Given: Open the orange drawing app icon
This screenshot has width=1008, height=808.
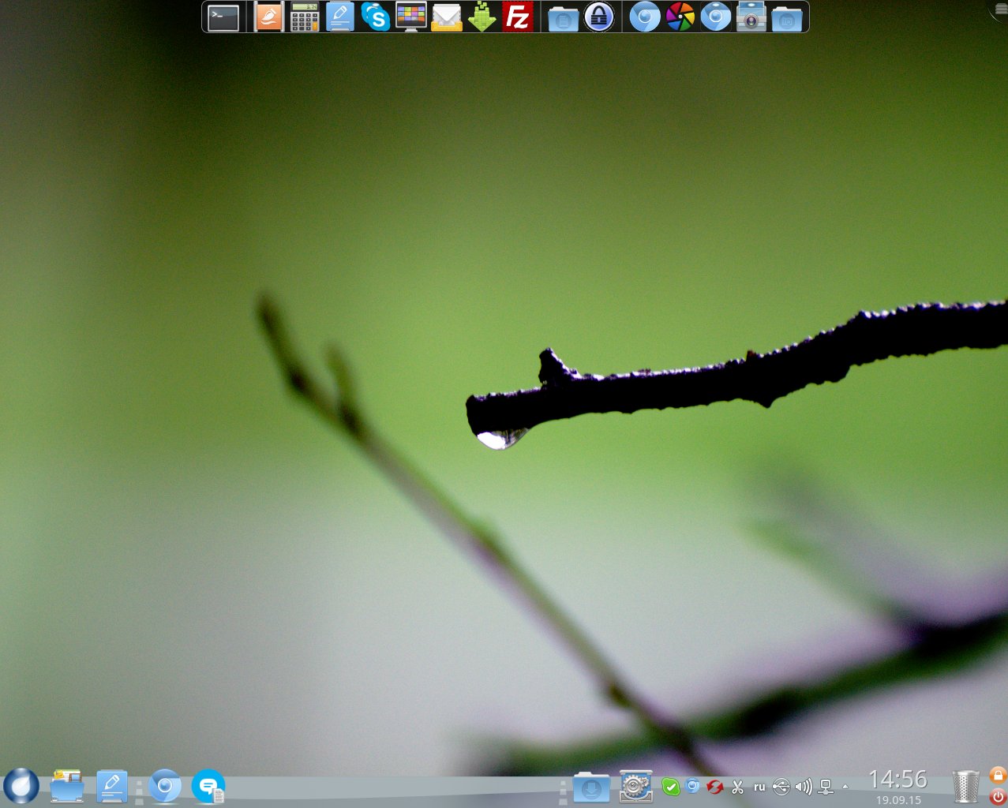Looking at the screenshot, I should [x=269, y=17].
